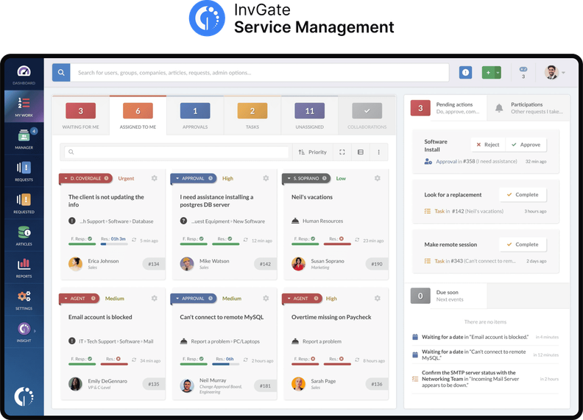Switch to Unassigned tab
Screen dimensions: 583x420
pyautogui.click(x=310, y=115)
